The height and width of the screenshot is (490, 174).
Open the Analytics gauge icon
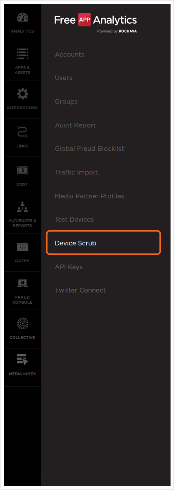(22, 18)
